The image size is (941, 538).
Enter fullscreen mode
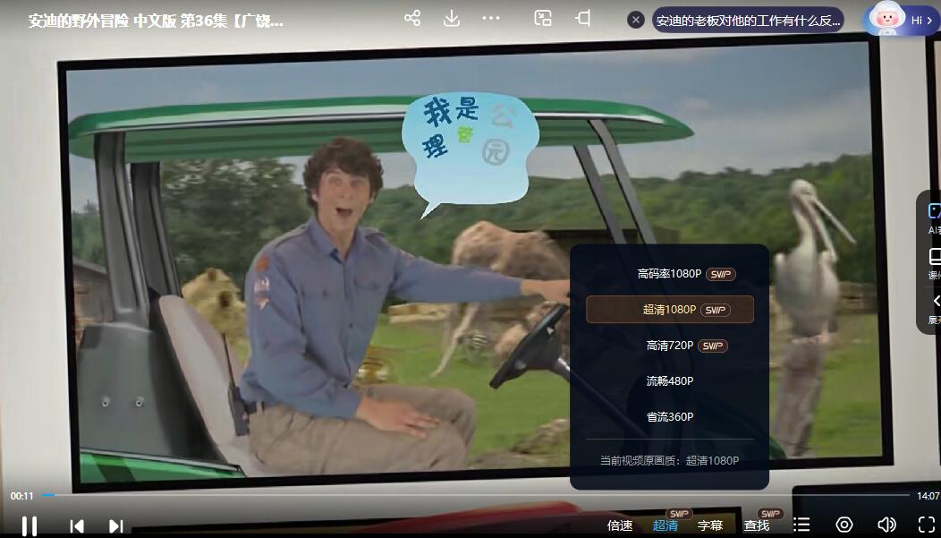click(x=927, y=525)
